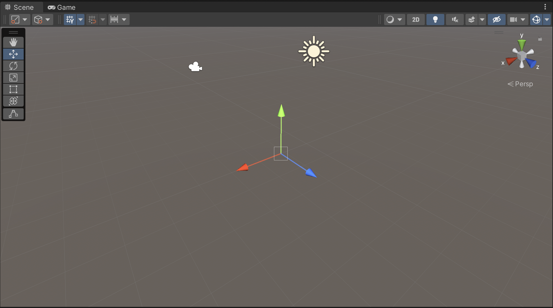Open the Scene view more options menu

[x=545, y=7]
